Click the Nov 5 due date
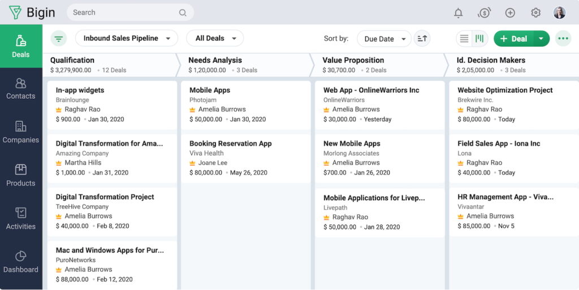The height and width of the screenshot is (290, 579). pyautogui.click(x=506, y=226)
